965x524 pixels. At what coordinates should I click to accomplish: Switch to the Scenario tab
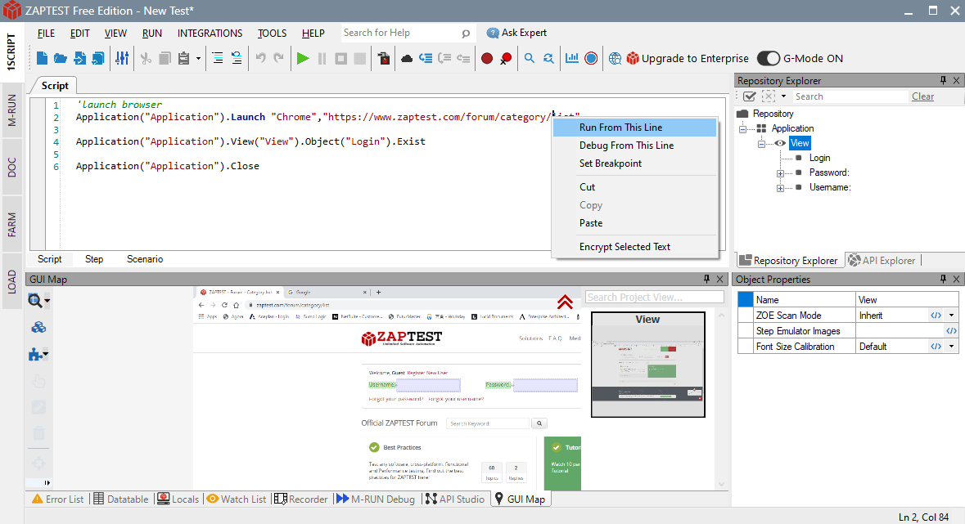[x=145, y=259]
